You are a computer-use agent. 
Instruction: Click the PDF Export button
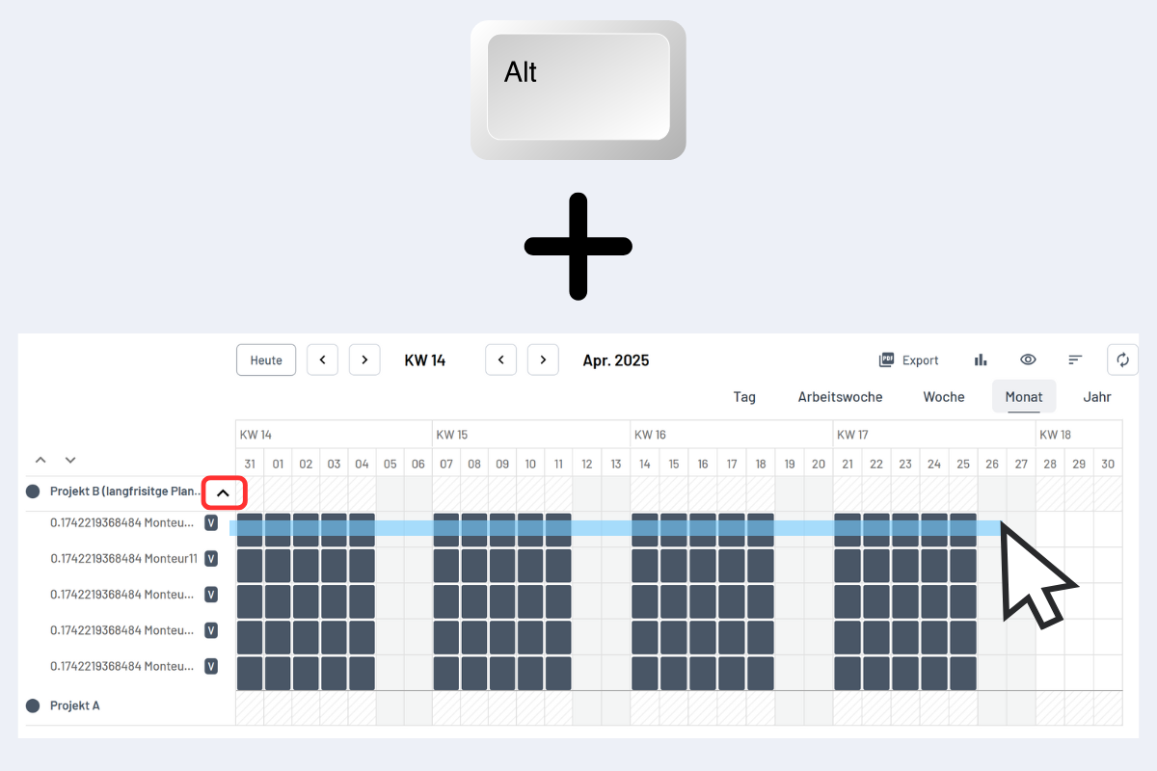pos(908,359)
